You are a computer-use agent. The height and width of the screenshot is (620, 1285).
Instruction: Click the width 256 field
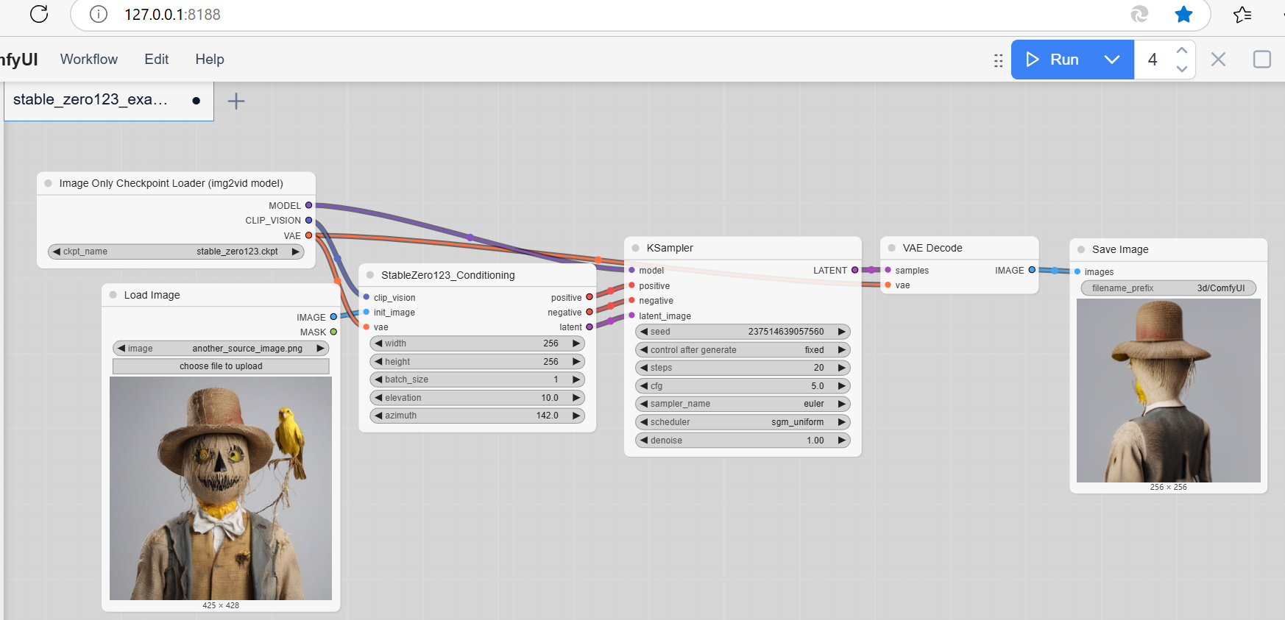[477, 343]
